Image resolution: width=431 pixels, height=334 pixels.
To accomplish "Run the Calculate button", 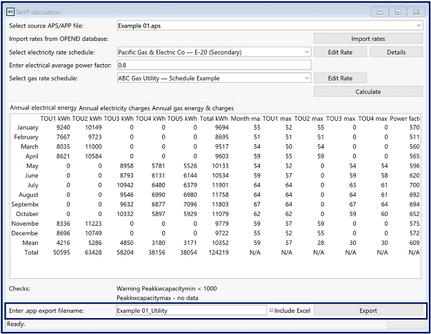I will [368, 91].
